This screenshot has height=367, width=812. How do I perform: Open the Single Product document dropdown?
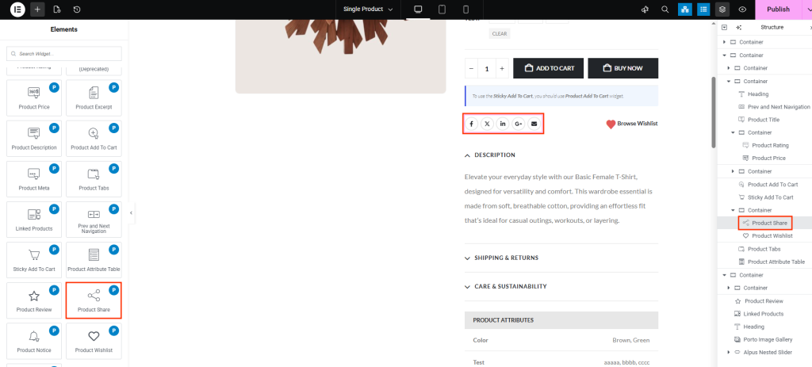(368, 10)
